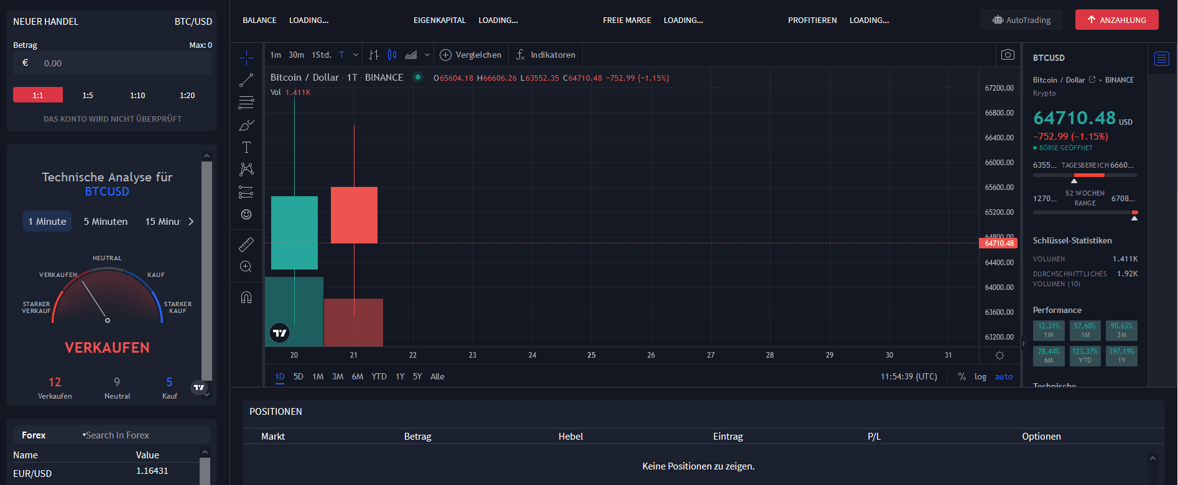The height and width of the screenshot is (485, 1178).
Task: Select the crosshair cursor tool
Action: [246, 58]
